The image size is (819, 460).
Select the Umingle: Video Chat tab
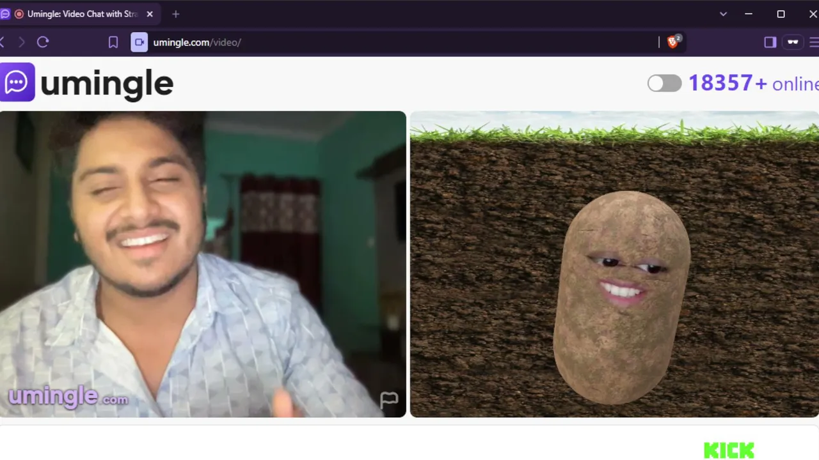pos(77,13)
